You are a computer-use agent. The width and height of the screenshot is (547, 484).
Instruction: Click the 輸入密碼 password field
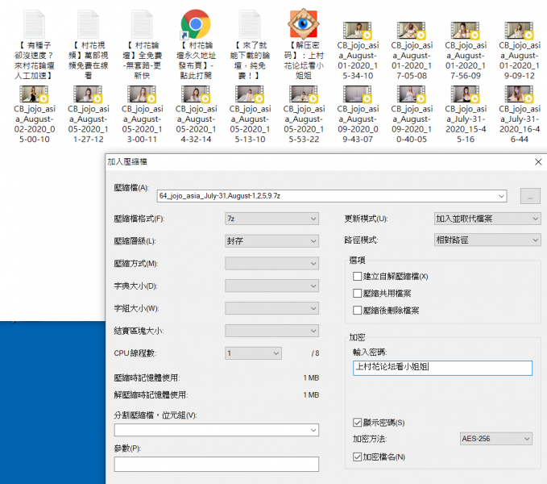click(x=442, y=368)
